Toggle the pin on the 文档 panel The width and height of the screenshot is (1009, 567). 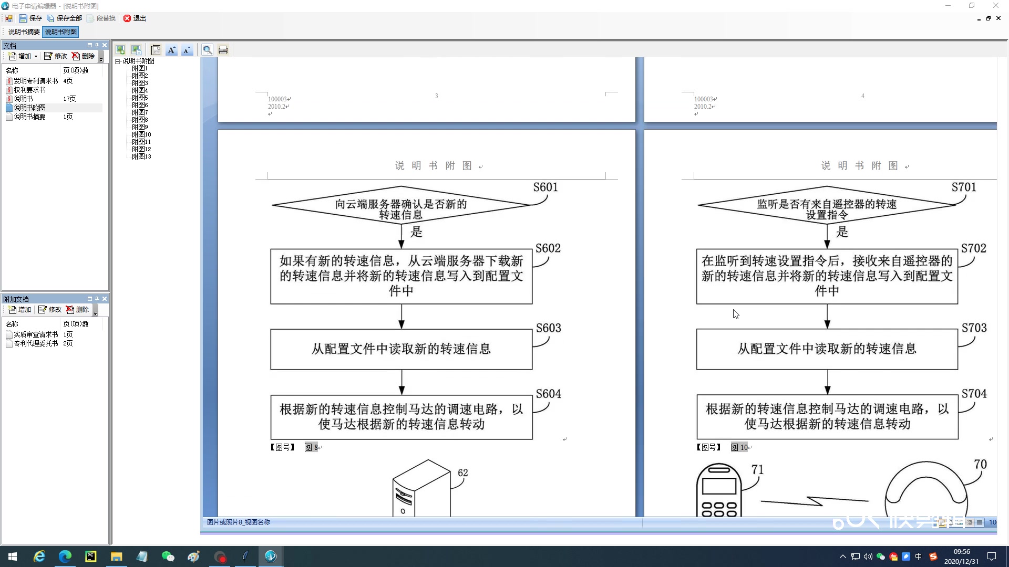[97, 45]
